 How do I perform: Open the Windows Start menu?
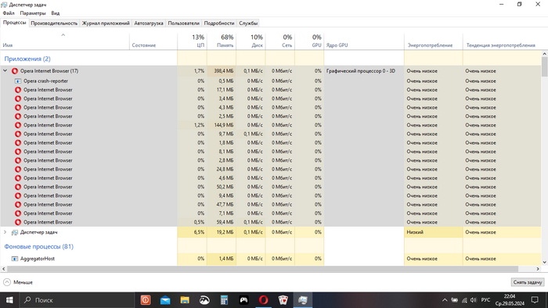coord(9,300)
